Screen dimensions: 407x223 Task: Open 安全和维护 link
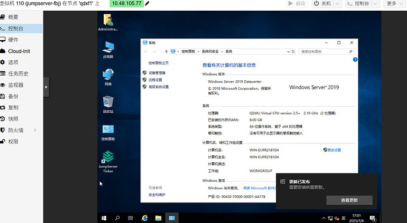point(157,195)
